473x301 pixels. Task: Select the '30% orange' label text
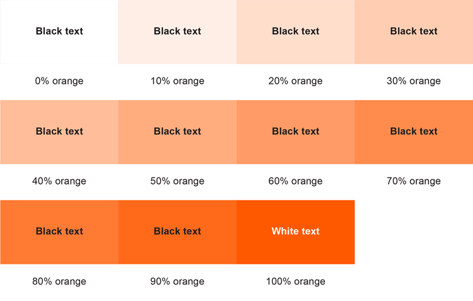414,81
